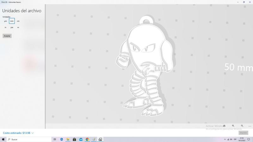Open the Windows Start menu
The image size is (253, 142).
[3, 139]
